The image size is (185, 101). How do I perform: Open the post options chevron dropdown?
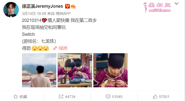176,4
